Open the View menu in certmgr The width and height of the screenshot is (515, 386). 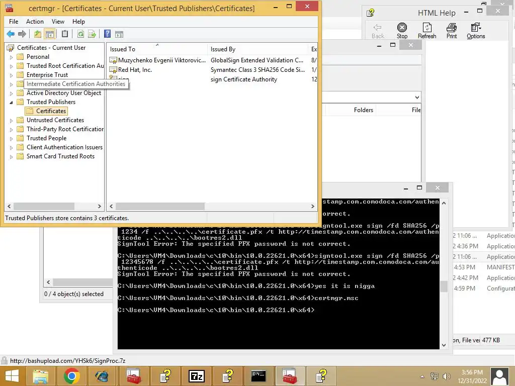pos(58,21)
